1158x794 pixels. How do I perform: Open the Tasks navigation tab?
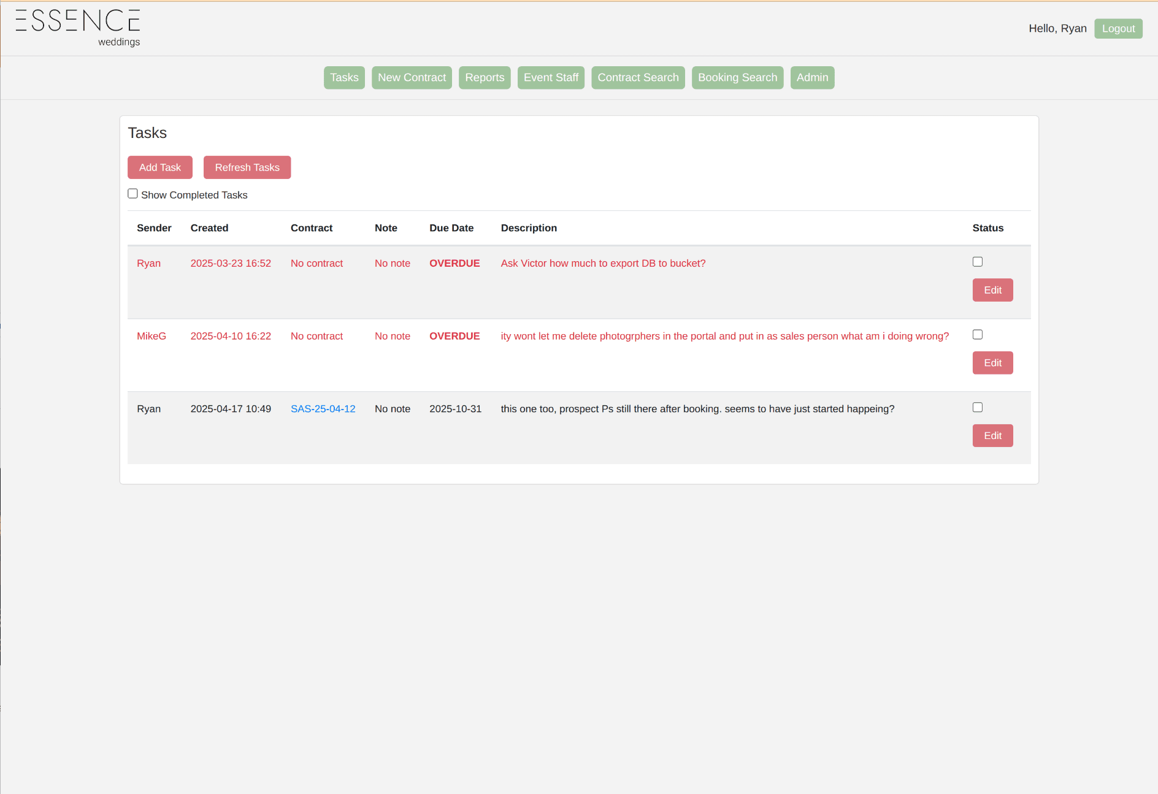point(344,78)
